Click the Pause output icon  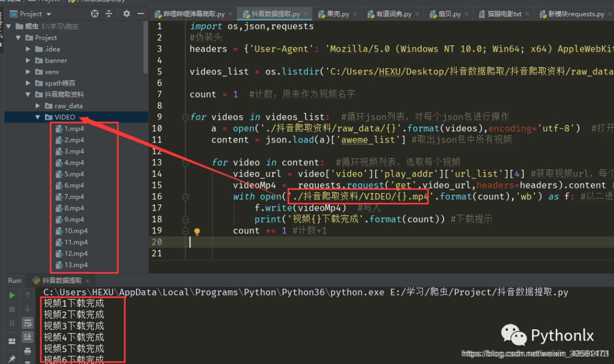tap(12, 323)
